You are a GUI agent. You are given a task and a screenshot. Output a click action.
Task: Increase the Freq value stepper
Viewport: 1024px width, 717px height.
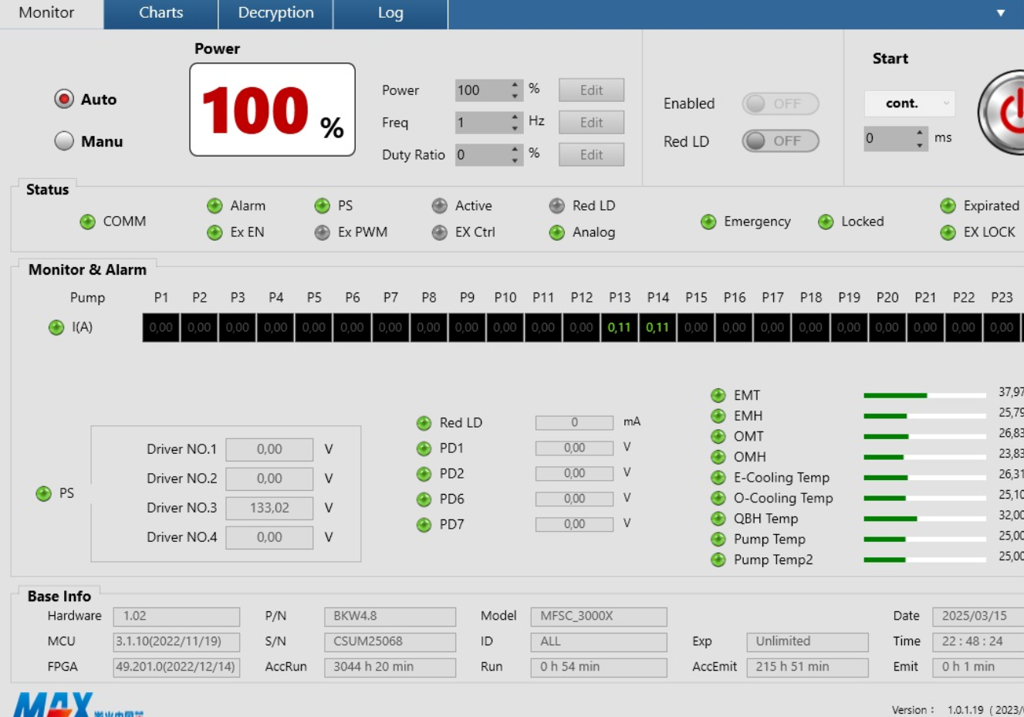point(515,117)
